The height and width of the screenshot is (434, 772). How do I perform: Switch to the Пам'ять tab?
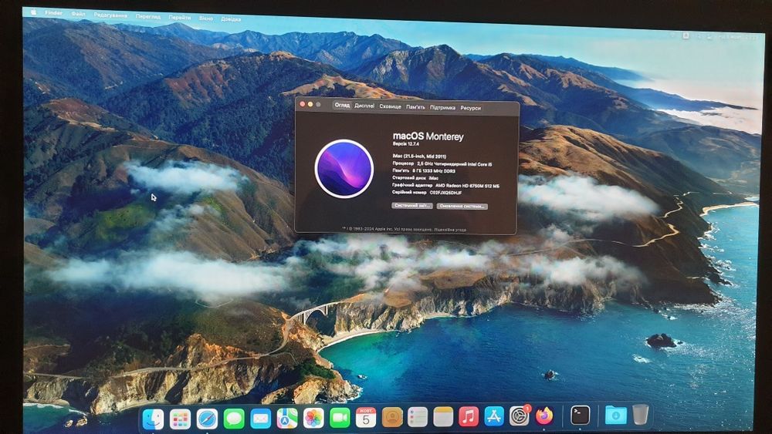coord(415,106)
